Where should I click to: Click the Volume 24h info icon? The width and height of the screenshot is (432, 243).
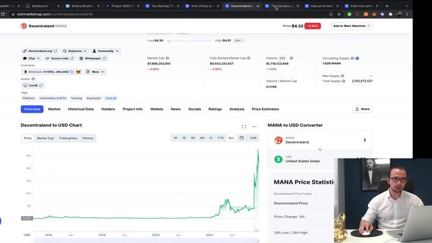291,58
